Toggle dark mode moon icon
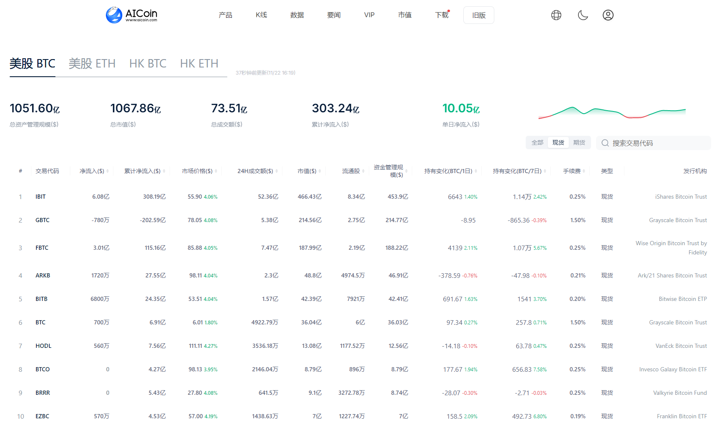This screenshot has width=722, height=430. click(x=583, y=15)
